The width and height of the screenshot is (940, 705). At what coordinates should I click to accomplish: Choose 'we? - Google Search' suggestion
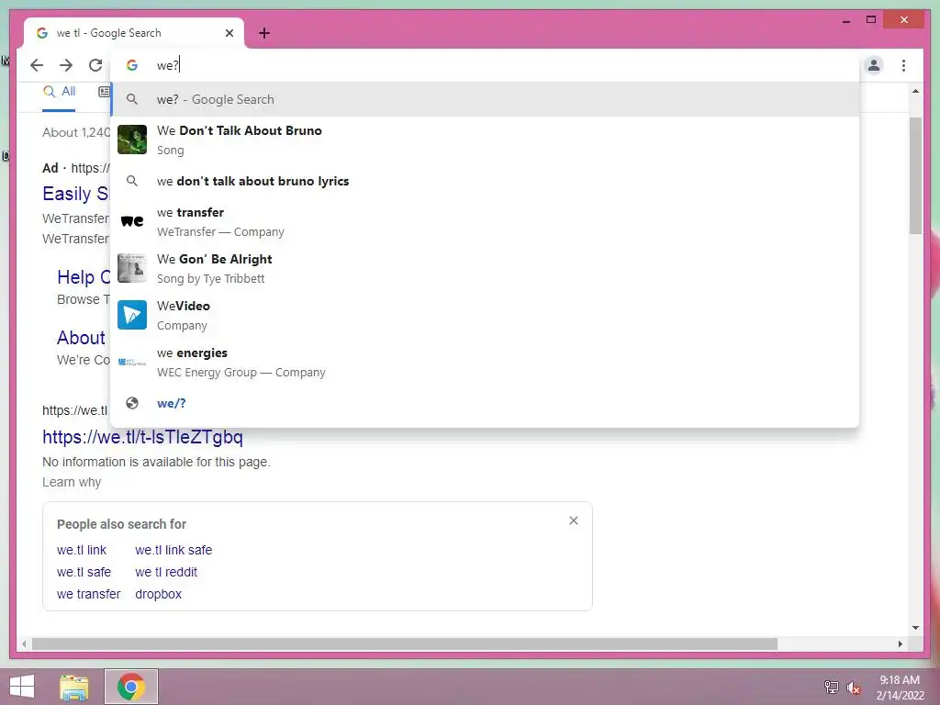click(x=485, y=99)
